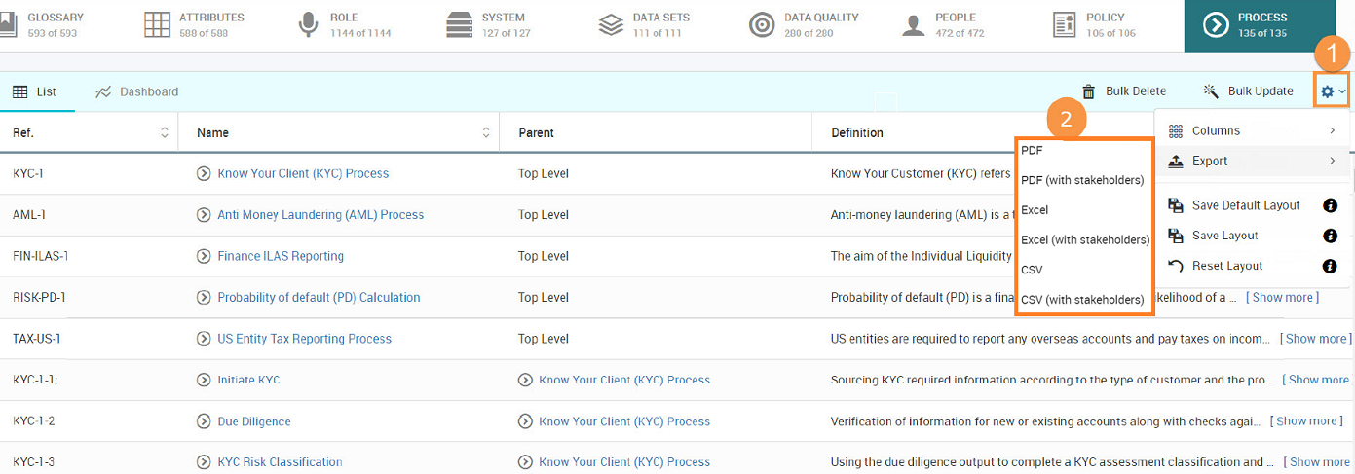Open US Entity Tax Reporting Process link
This screenshot has width=1355, height=474.
304,339
